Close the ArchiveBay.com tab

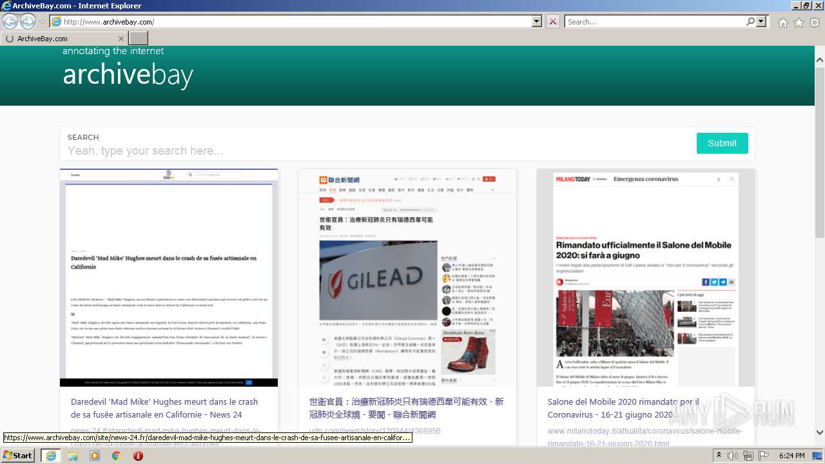pos(121,39)
